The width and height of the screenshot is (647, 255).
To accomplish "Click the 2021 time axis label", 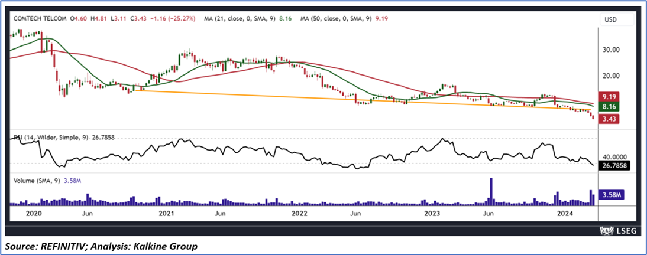I will click(x=166, y=214).
